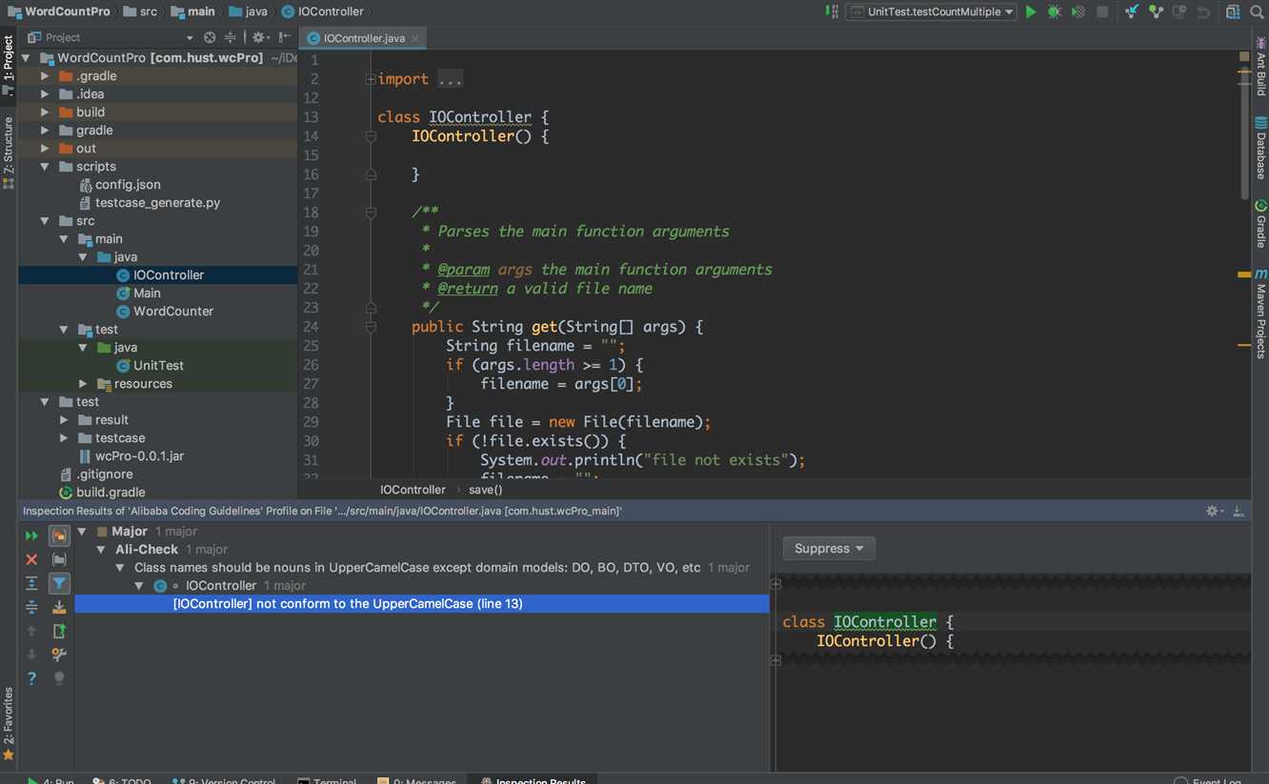Rerun the inspection with the double green arrows
This screenshot has height=784, width=1269.
(x=31, y=536)
